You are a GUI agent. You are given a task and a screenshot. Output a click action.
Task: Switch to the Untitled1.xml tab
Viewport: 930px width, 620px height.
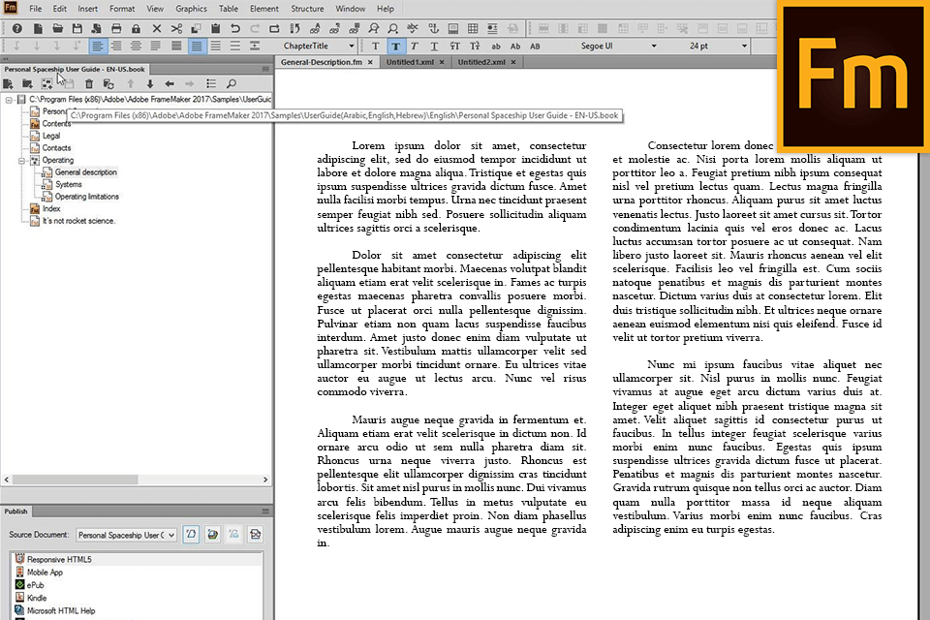(x=410, y=62)
